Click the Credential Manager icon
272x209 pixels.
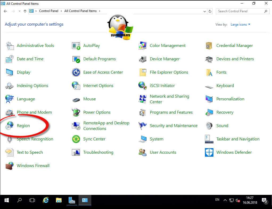[x=209, y=46]
